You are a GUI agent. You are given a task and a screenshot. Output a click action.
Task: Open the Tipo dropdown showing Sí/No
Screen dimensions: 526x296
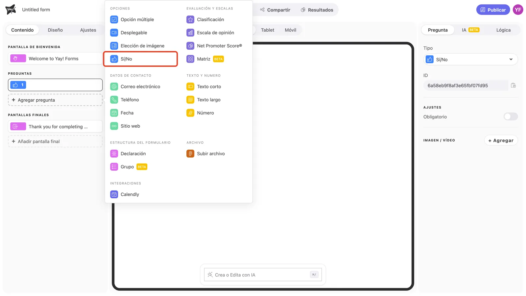pyautogui.click(x=471, y=60)
